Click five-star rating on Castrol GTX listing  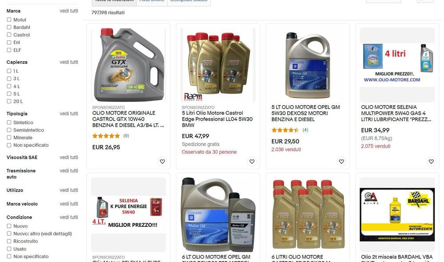point(106,136)
